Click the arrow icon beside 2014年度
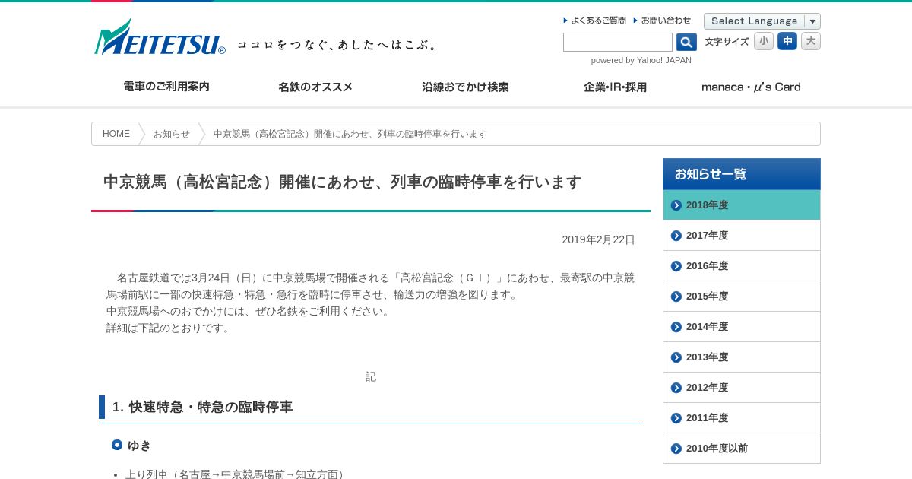912x479 pixels. click(x=676, y=327)
